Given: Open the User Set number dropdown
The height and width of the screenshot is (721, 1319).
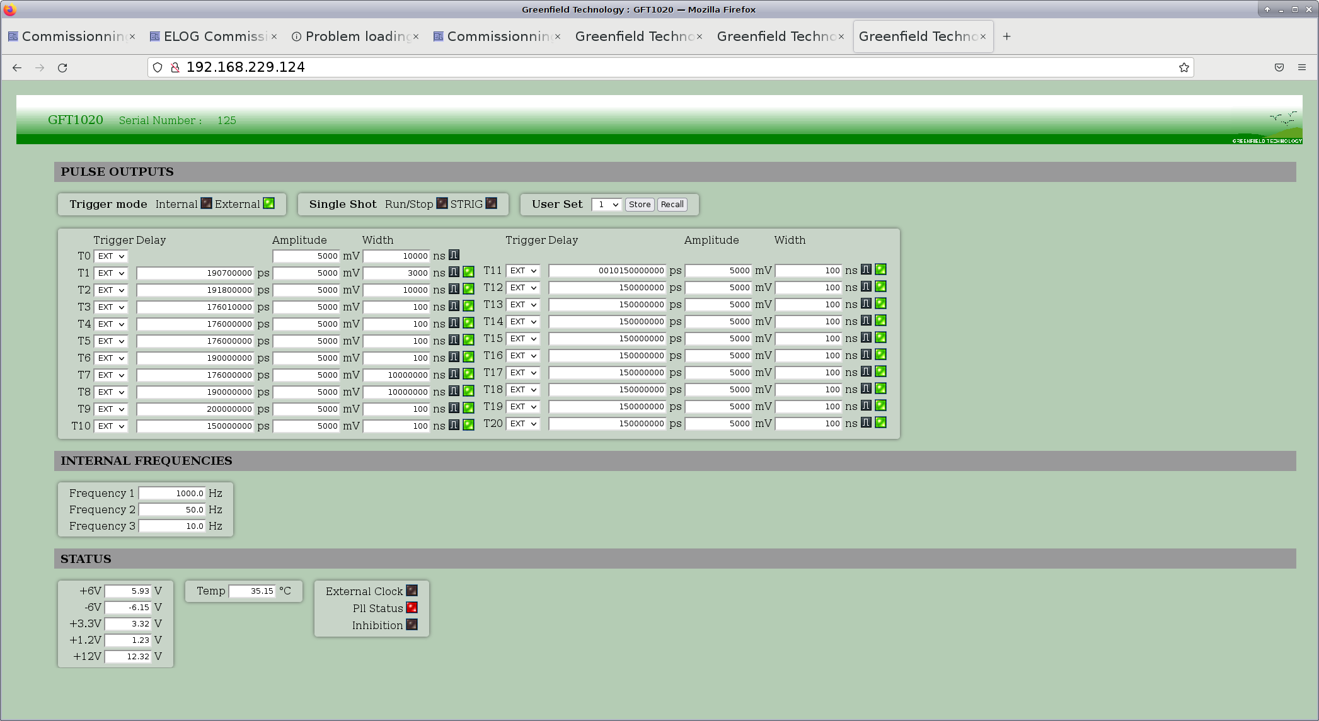Looking at the screenshot, I should [606, 204].
